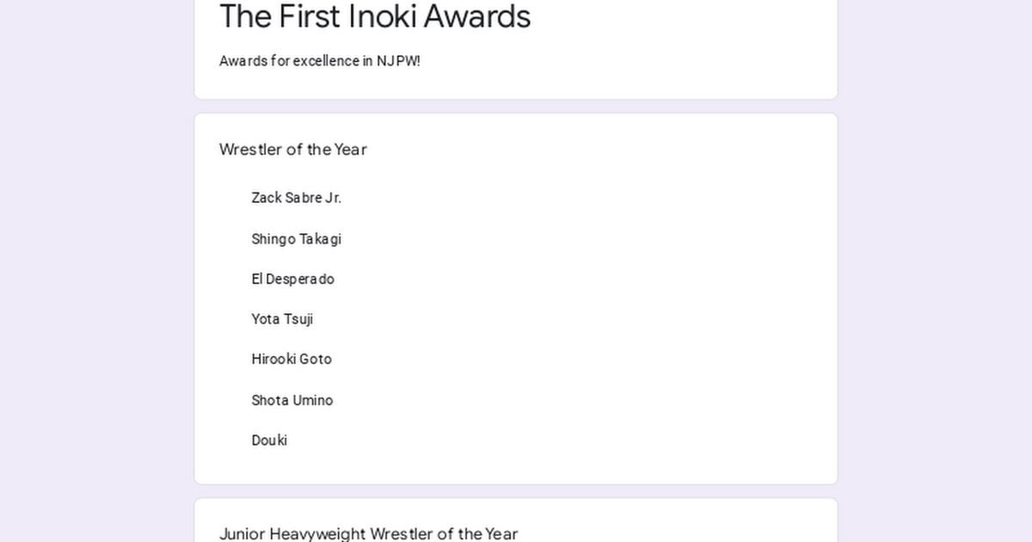This screenshot has height=542, width=1032.
Task: Pick the Douki option
Action: [x=269, y=440]
